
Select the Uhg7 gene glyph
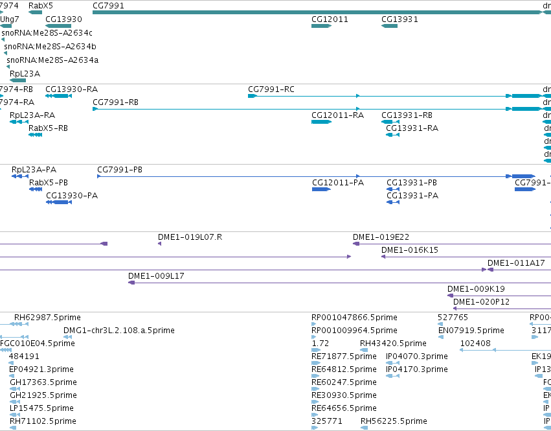[x=6, y=26]
